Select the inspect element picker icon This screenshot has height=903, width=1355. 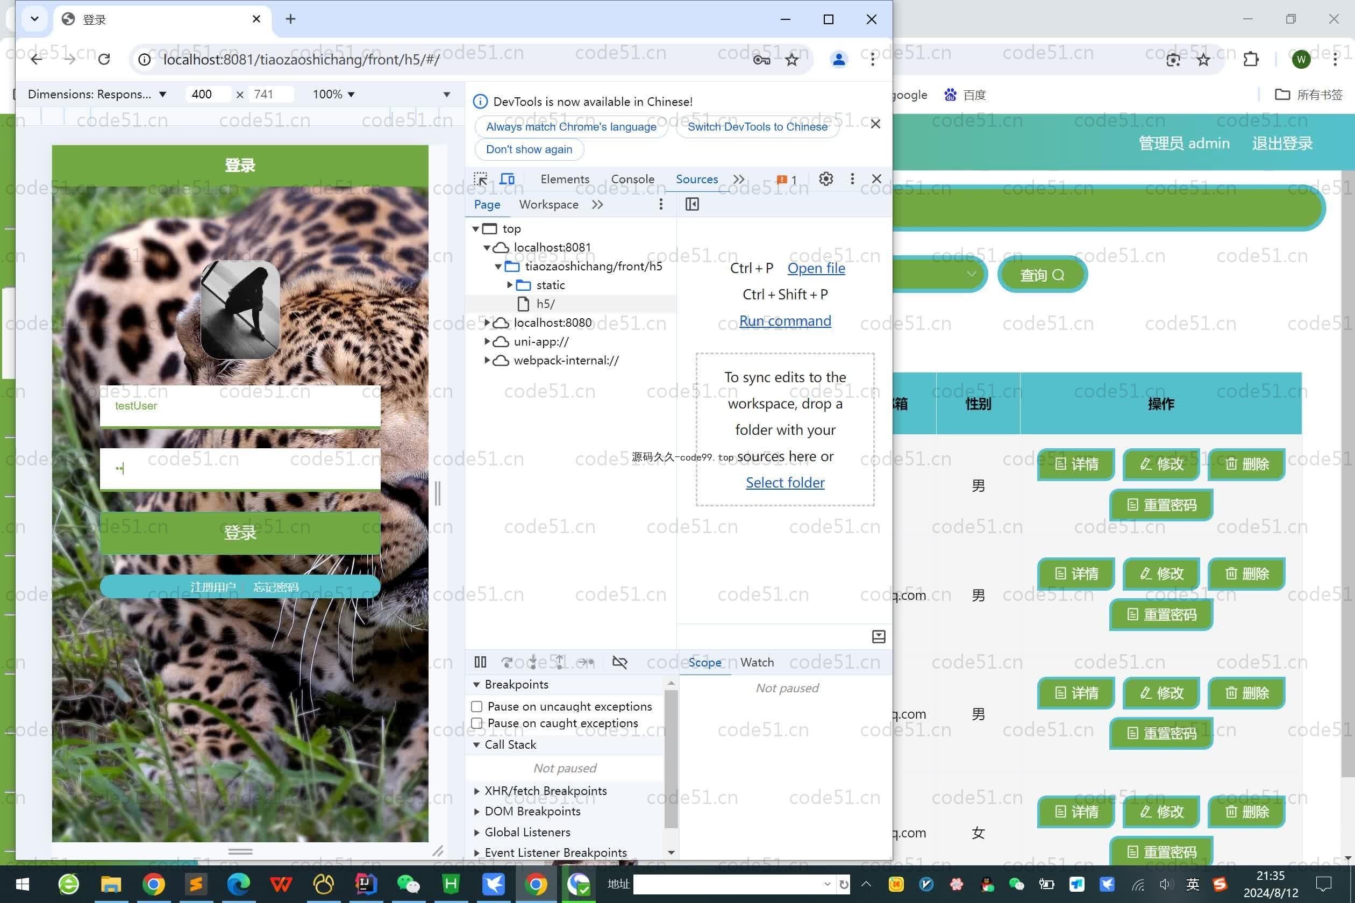point(480,179)
